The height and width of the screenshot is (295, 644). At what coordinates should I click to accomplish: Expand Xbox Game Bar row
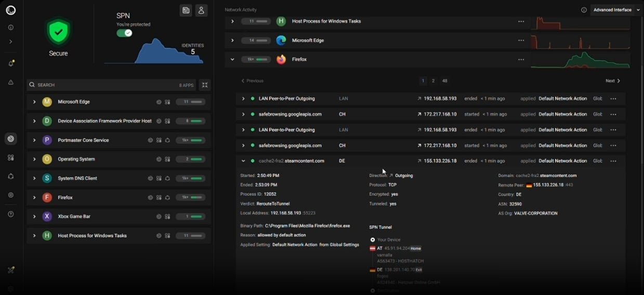(34, 217)
